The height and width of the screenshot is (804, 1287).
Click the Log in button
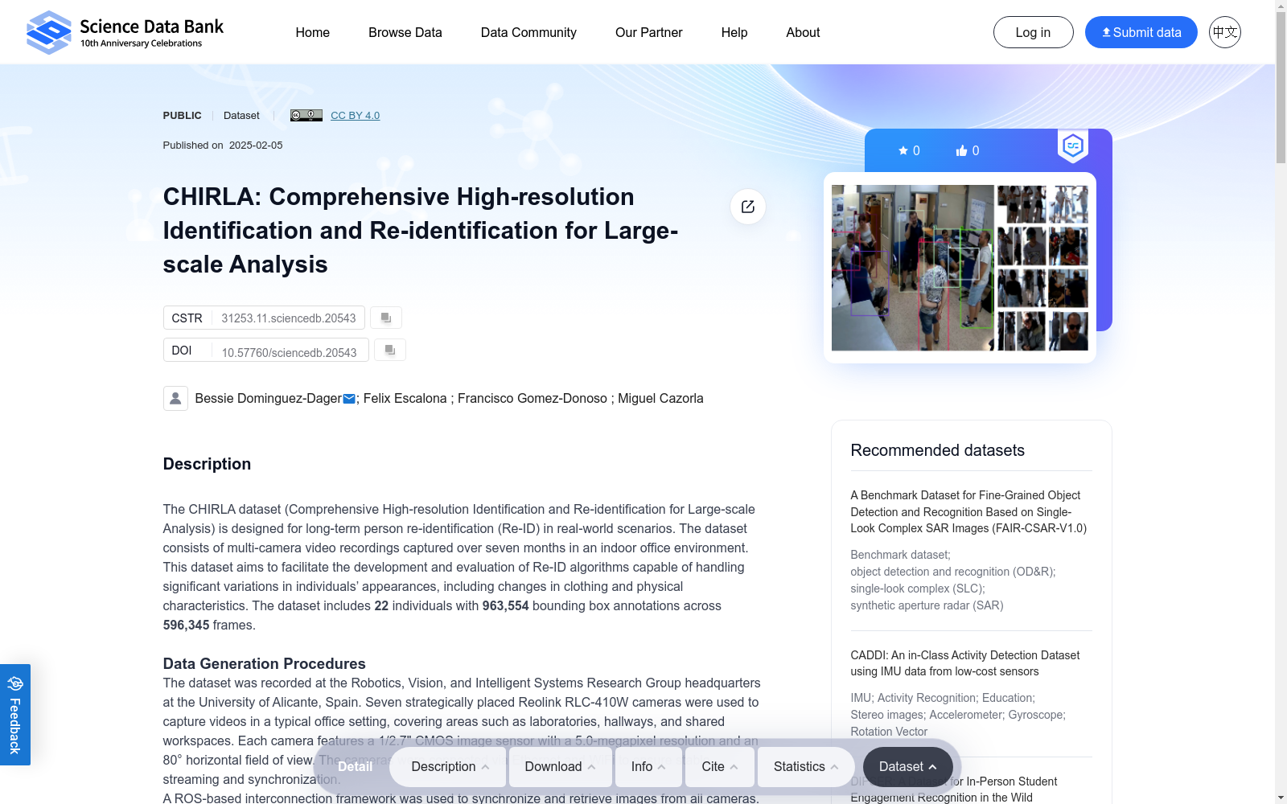[1033, 32]
